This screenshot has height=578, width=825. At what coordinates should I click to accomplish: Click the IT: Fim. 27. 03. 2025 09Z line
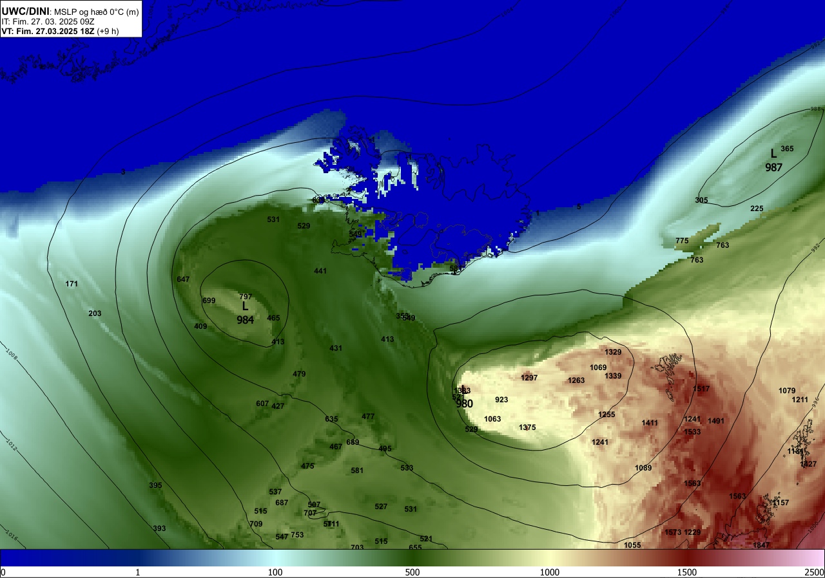point(48,21)
